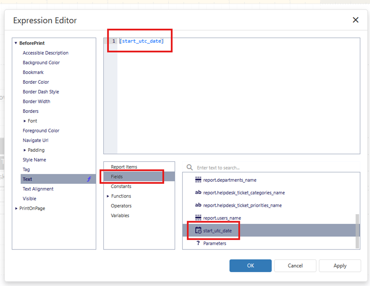Select the Operators category
The image size is (370, 286).
[121, 206]
